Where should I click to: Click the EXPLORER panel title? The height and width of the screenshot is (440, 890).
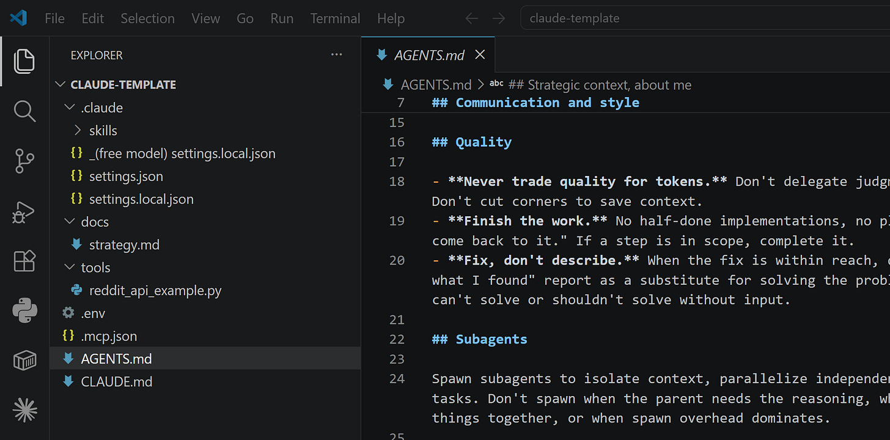click(97, 55)
